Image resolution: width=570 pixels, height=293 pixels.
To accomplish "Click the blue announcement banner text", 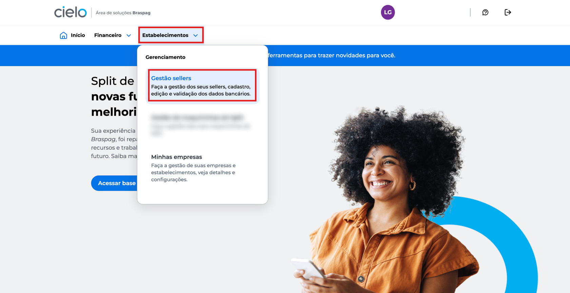I will point(332,55).
